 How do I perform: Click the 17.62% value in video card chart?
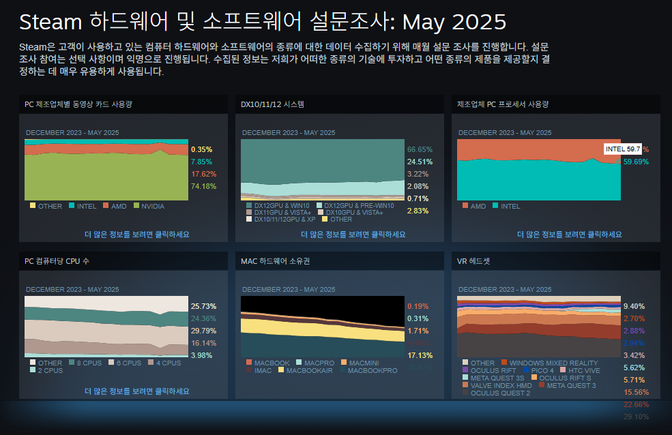pyautogui.click(x=203, y=174)
